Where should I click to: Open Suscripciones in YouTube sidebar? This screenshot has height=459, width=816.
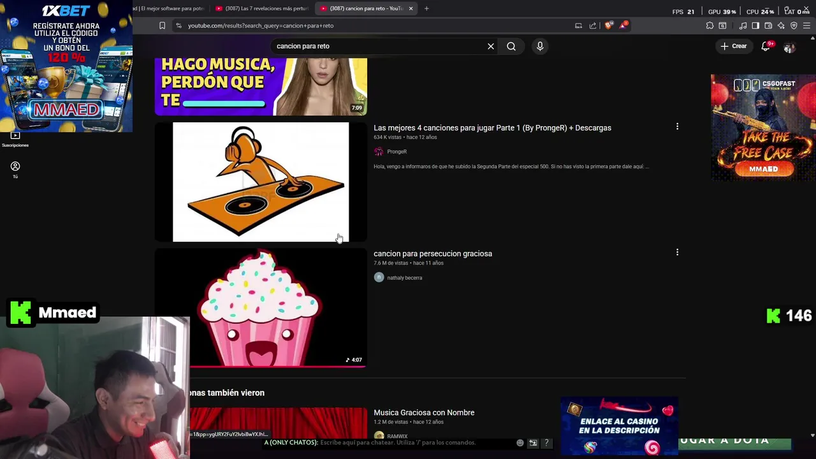(15, 139)
